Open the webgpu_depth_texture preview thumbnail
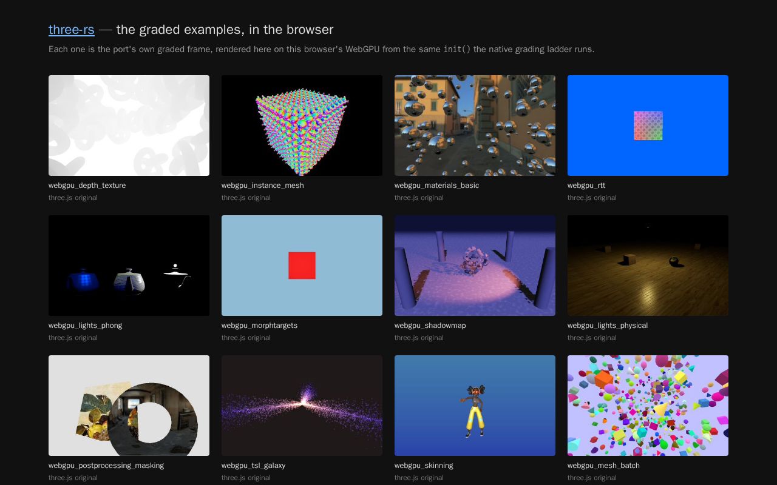Viewport: 777px width, 485px height. coord(129,125)
